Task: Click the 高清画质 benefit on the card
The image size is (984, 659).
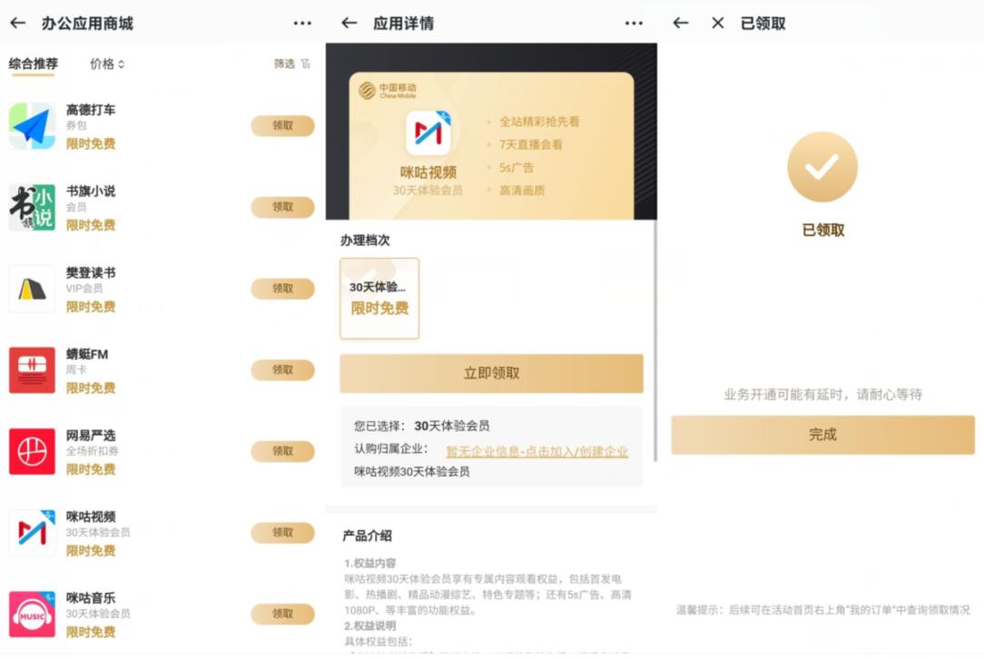Action: pyautogui.click(x=522, y=191)
